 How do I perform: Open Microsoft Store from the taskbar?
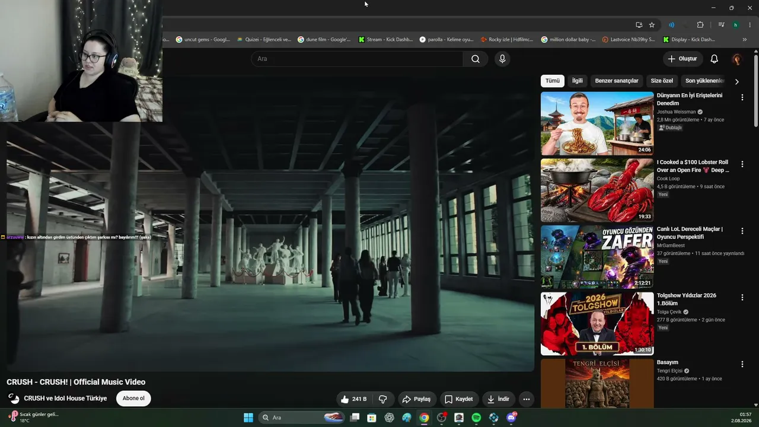tap(372, 418)
